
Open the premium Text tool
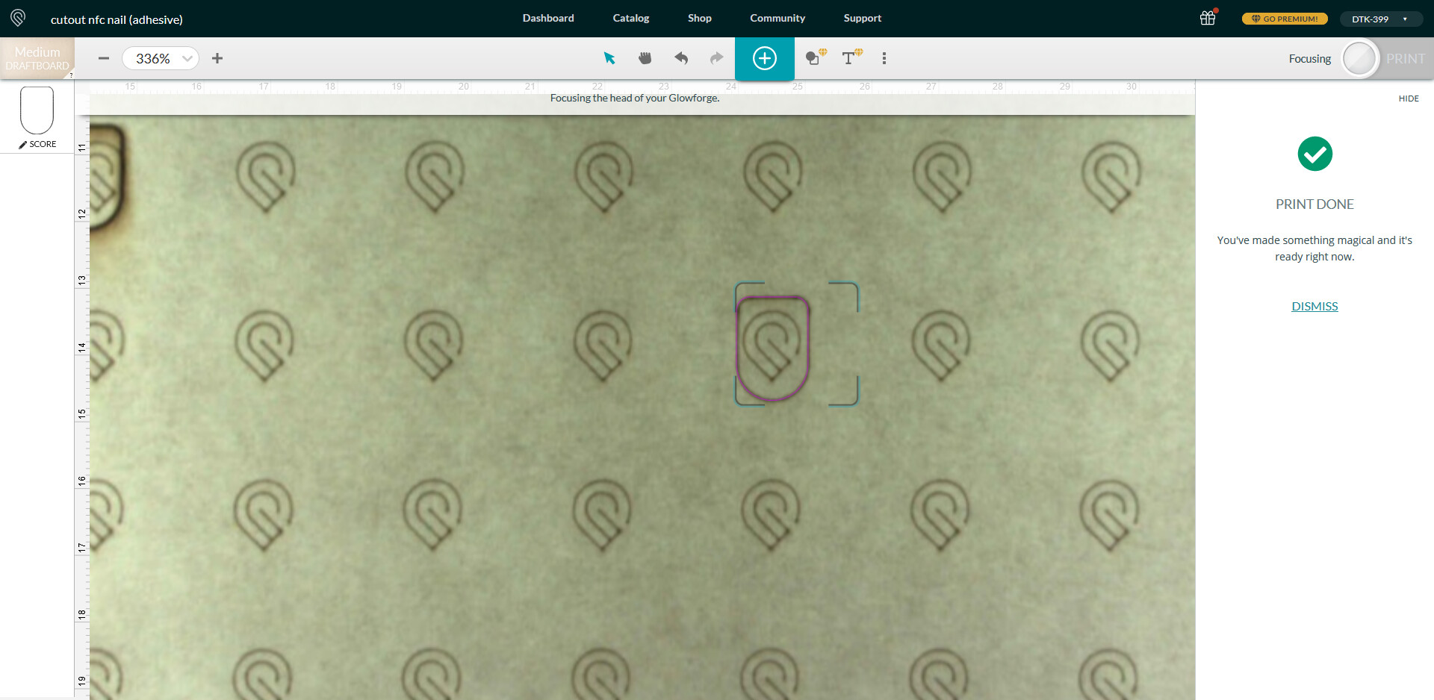pos(851,57)
